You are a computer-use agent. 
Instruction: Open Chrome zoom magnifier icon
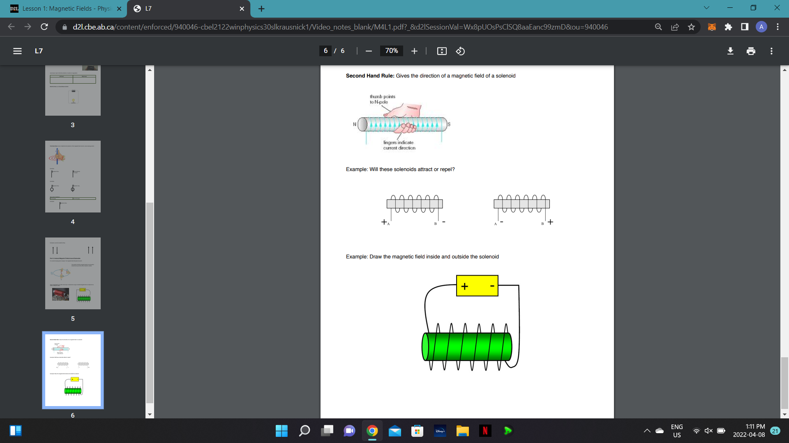[658, 27]
